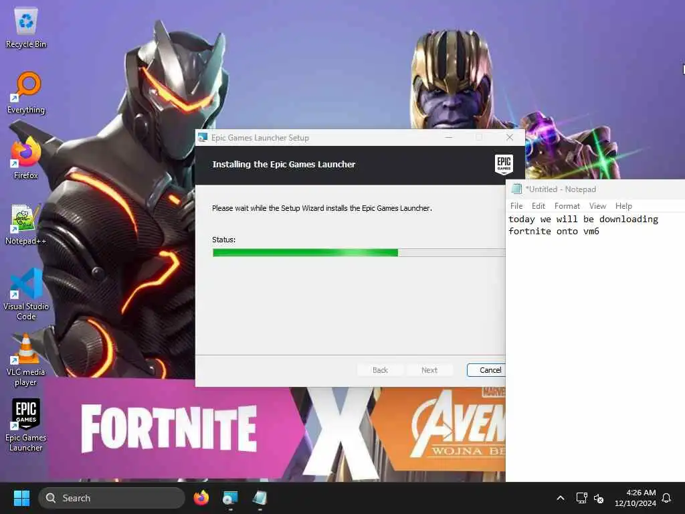Image resolution: width=685 pixels, height=514 pixels.
Task: Click the Notepad title bar icon
Action: click(x=516, y=189)
